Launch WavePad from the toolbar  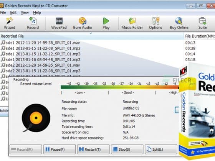click(x=59, y=23)
